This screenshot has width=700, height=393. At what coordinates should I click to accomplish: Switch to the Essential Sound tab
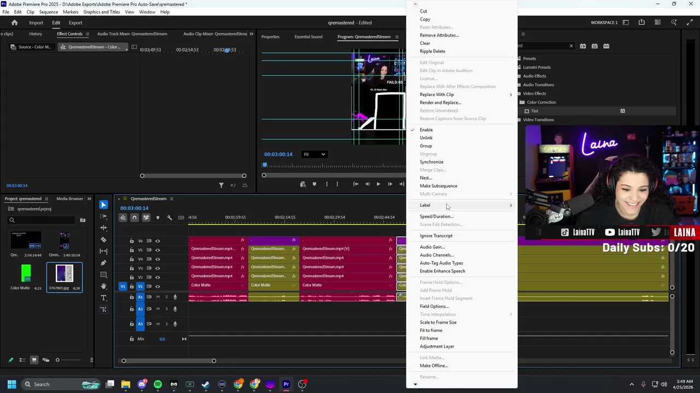308,37
